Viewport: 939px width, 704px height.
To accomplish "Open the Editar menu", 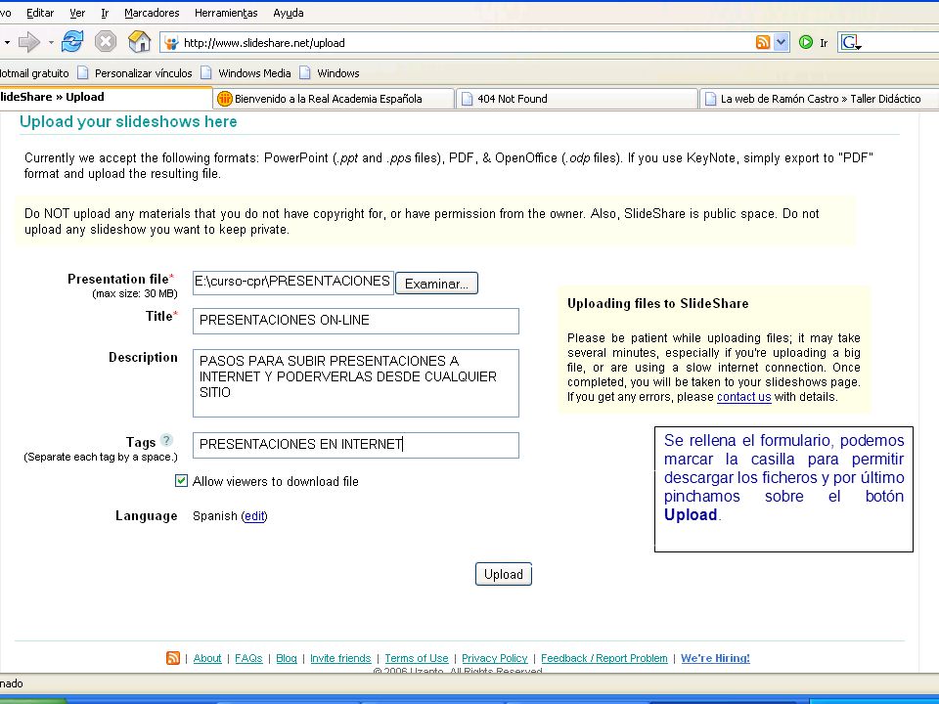I will [x=40, y=13].
